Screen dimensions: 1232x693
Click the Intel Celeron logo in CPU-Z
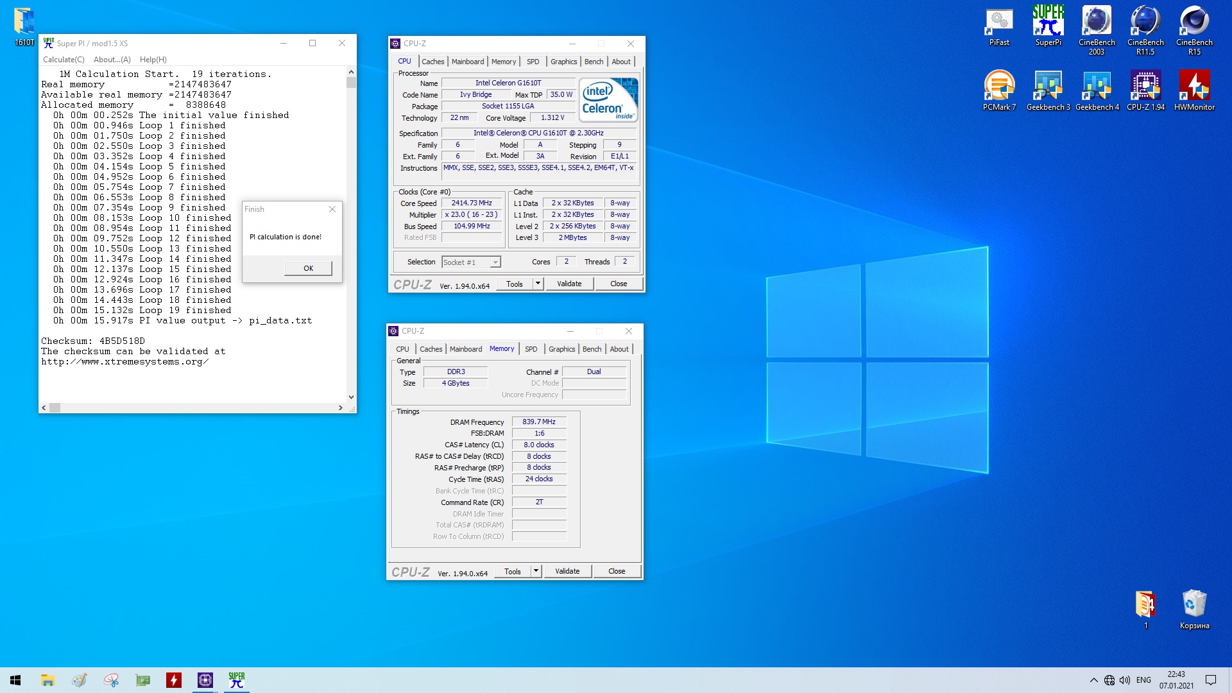[x=608, y=99]
